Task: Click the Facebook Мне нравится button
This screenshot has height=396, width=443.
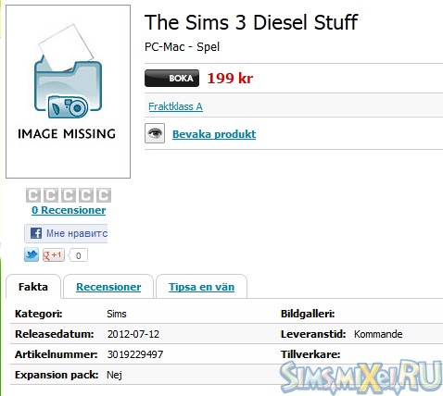Action: click(66, 233)
